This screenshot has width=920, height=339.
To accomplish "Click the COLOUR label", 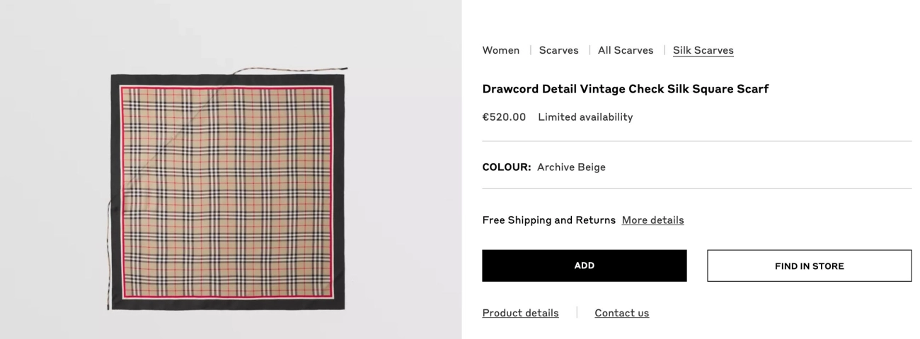I will [507, 167].
